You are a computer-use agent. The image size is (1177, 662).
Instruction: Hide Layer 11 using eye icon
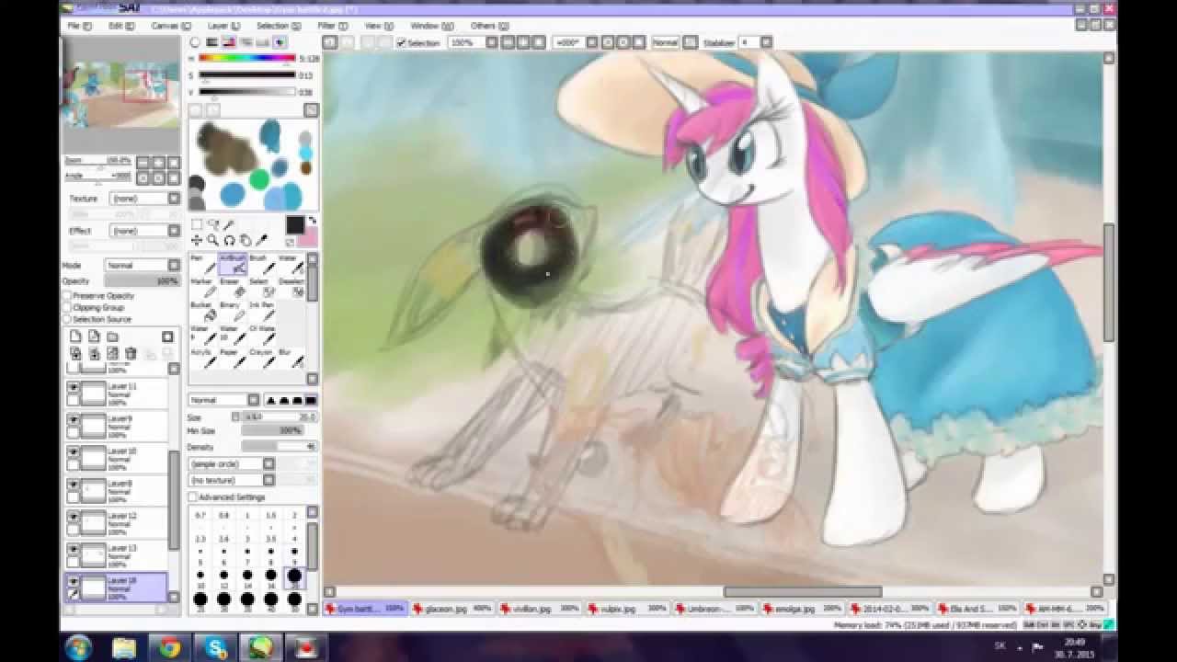tap(73, 389)
